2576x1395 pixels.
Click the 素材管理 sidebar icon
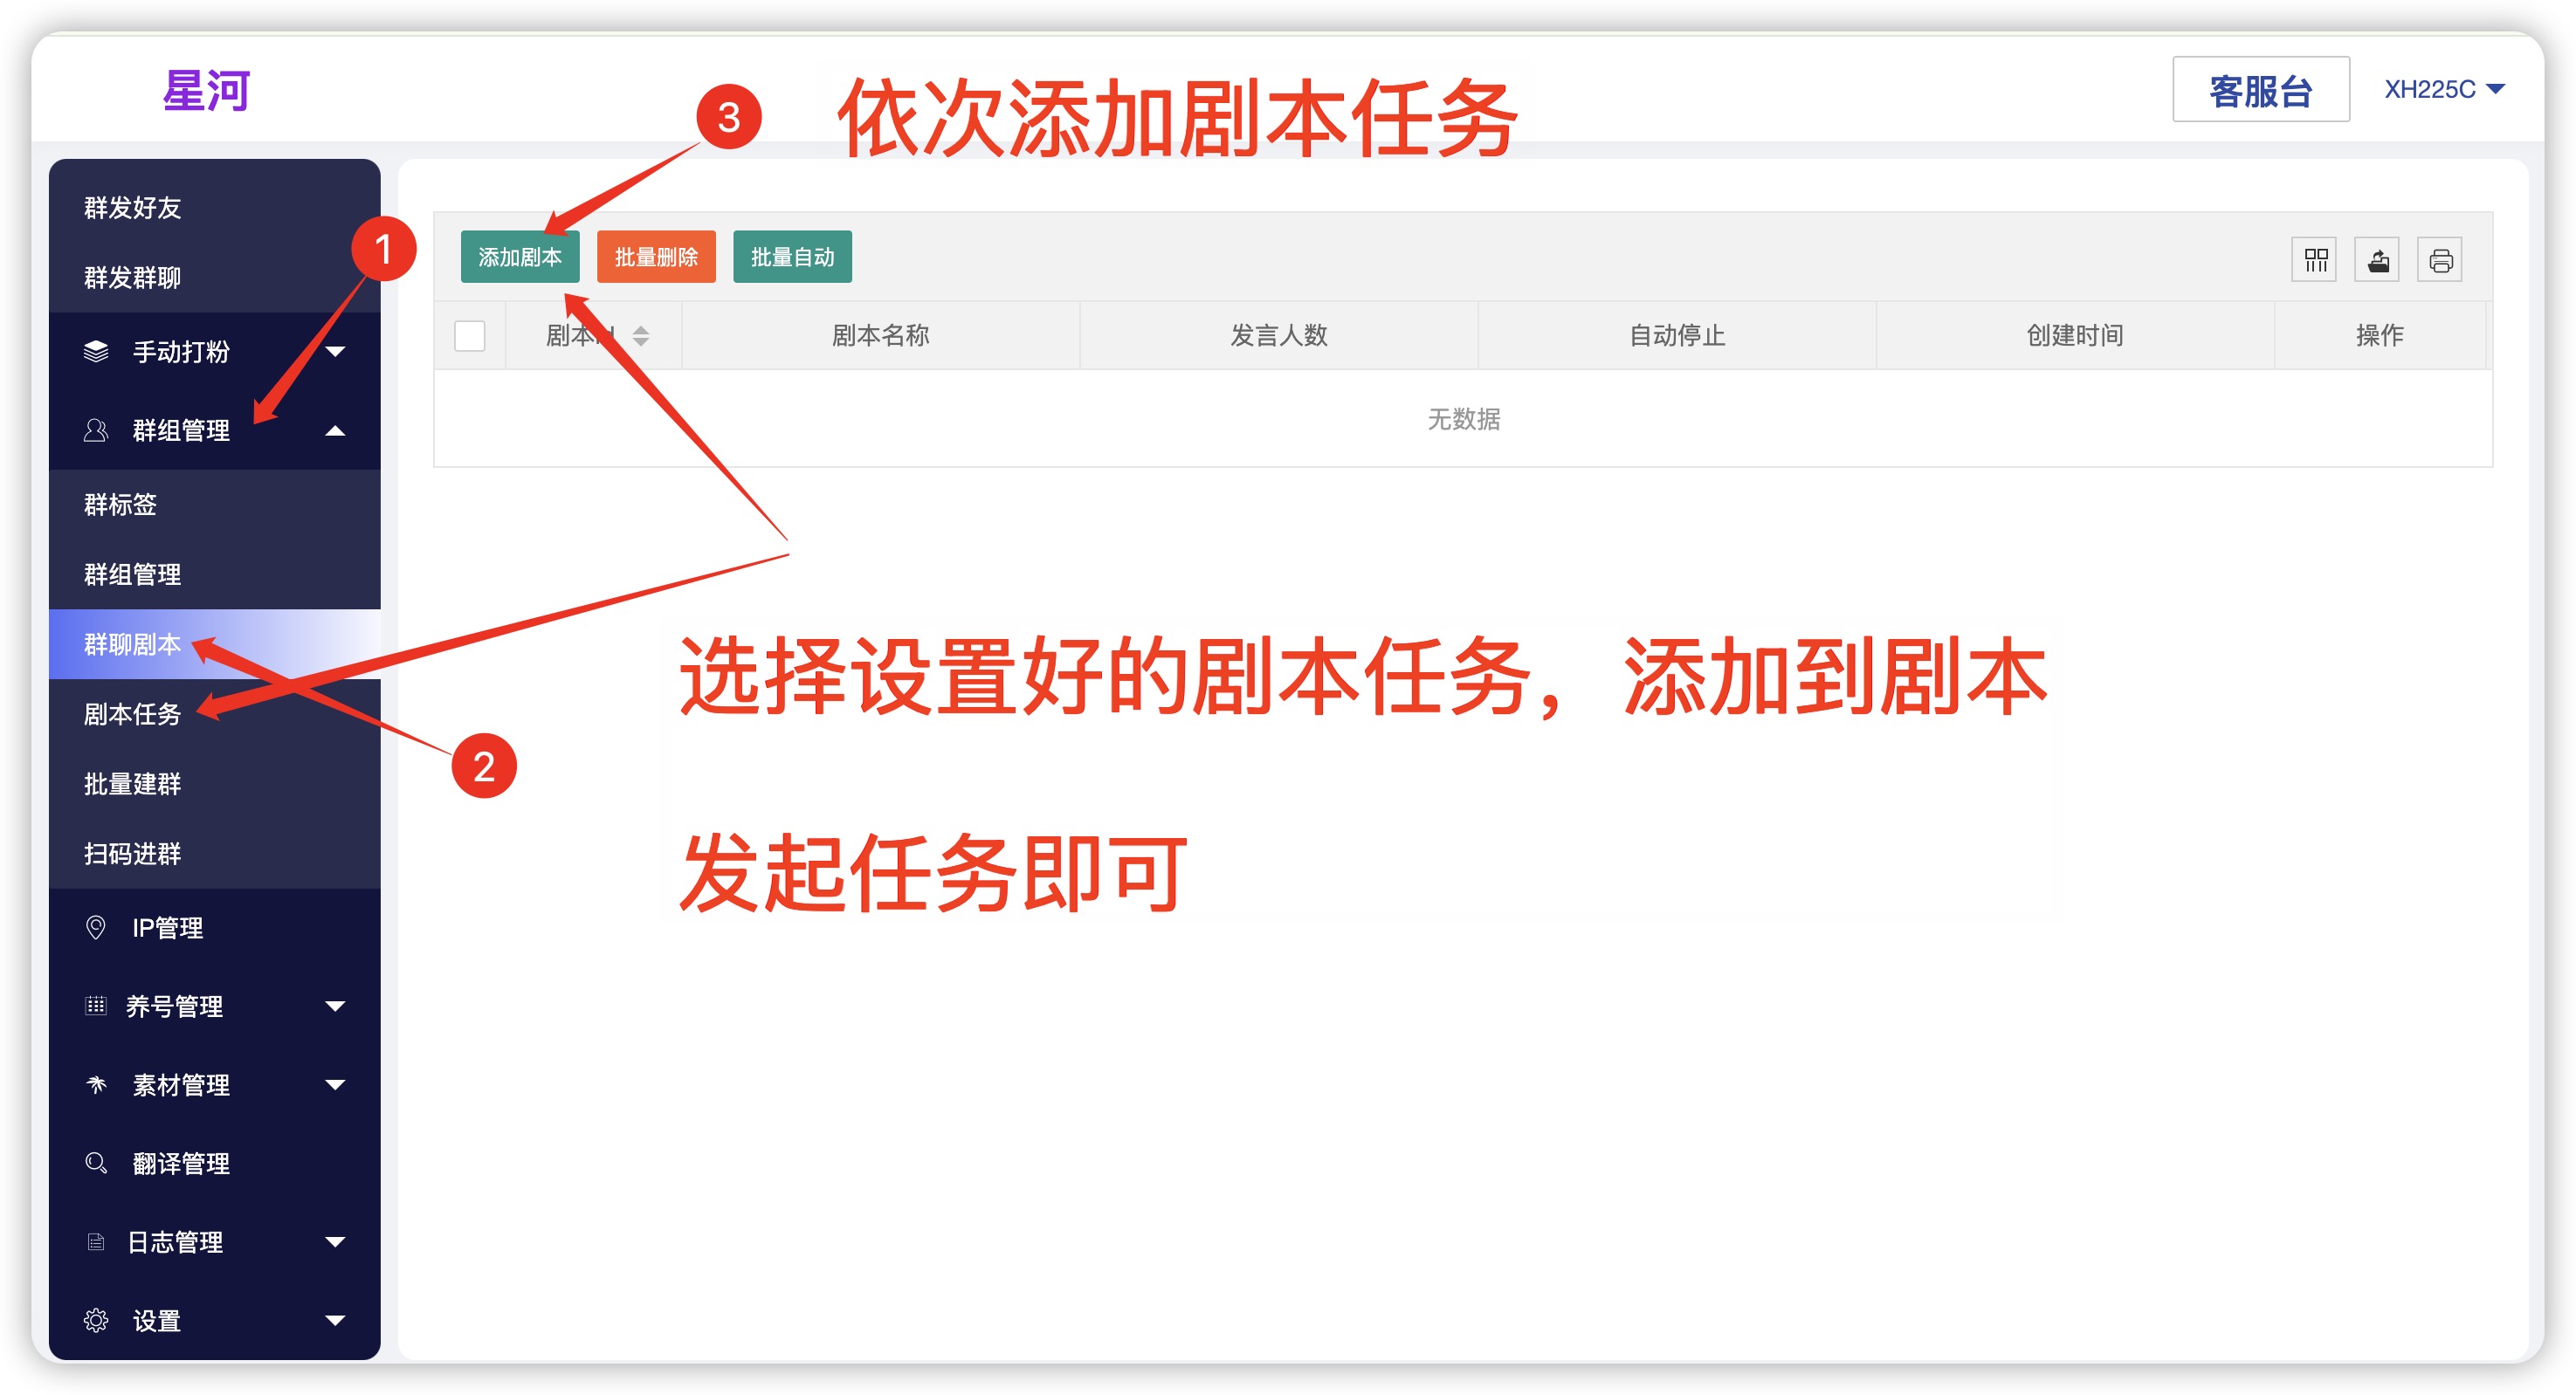pyautogui.click(x=96, y=1084)
